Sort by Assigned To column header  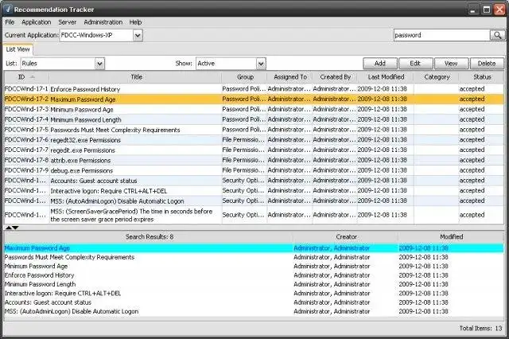click(289, 77)
